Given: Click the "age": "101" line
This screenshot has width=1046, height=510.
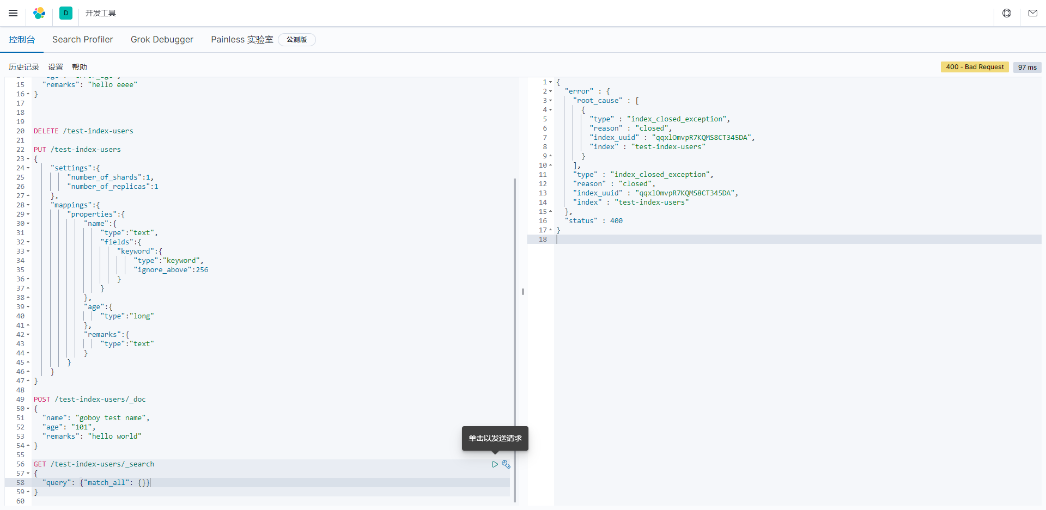Looking at the screenshot, I should click(69, 427).
